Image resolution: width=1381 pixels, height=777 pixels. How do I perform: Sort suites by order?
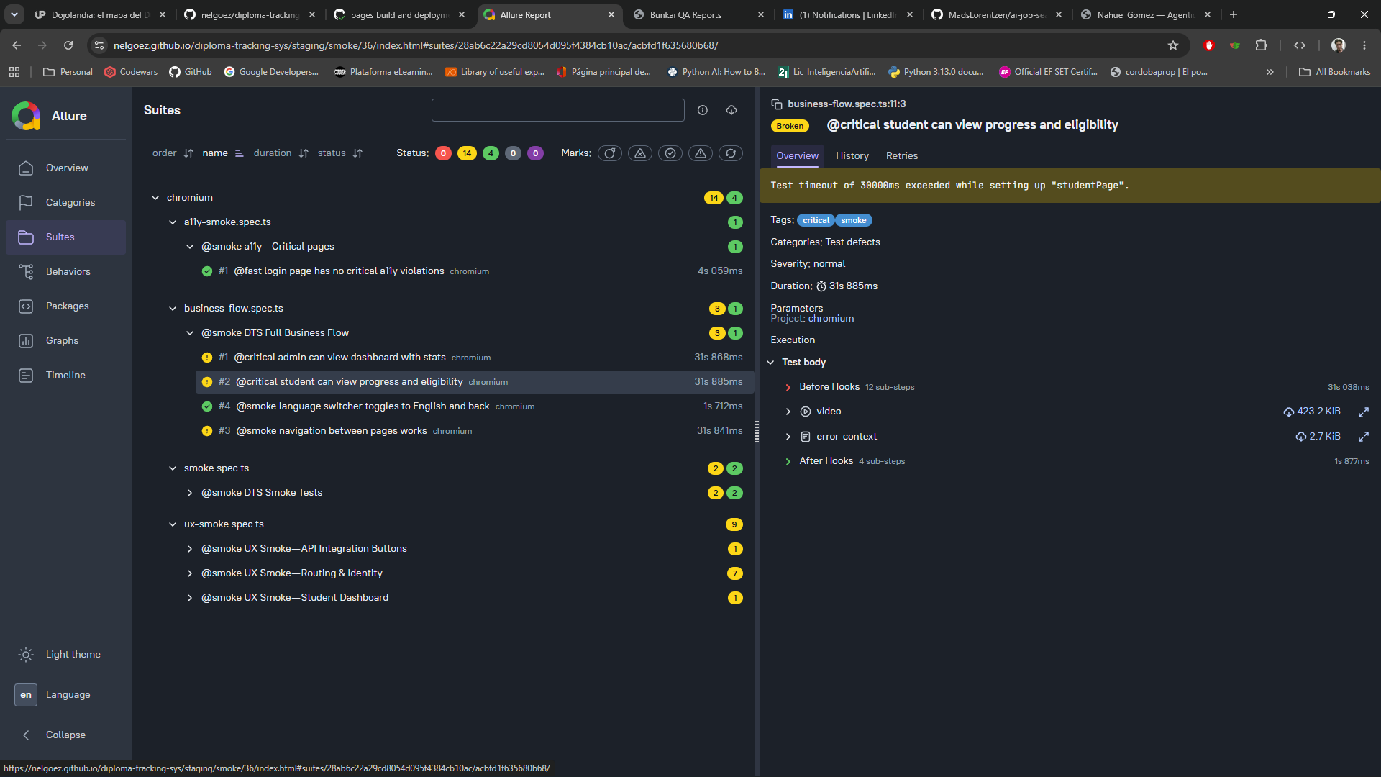(173, 153)
